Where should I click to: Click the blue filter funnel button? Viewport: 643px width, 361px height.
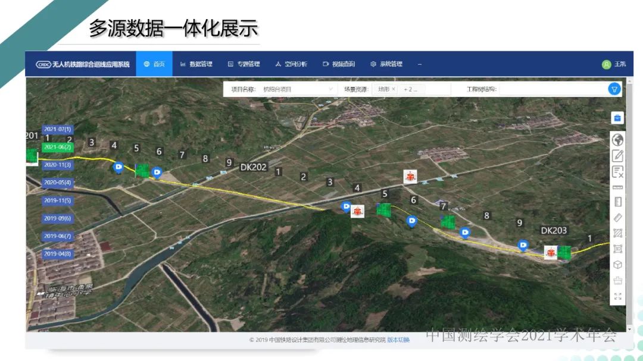pyautogui.click(x=614, y=89)
